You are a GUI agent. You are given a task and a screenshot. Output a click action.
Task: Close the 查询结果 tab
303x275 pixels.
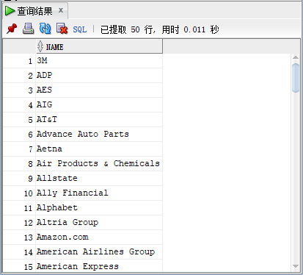(61, 10)
